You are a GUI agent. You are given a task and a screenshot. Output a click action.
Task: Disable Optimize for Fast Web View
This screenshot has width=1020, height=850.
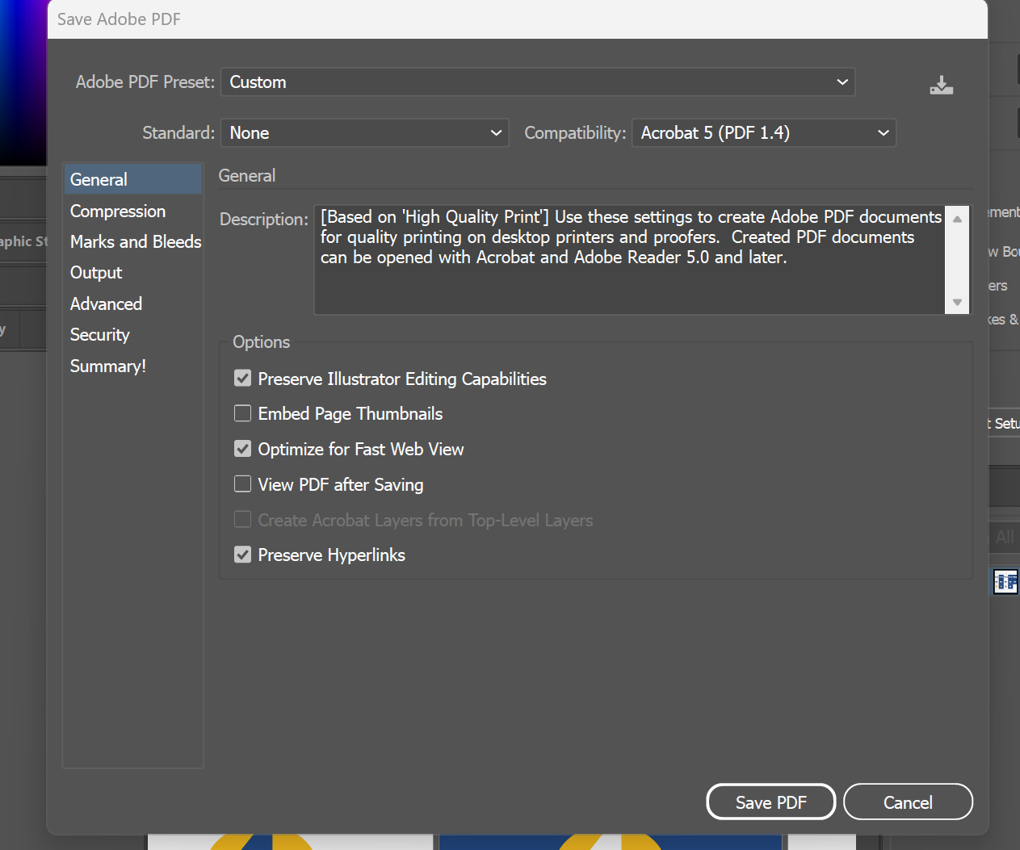tap(242, 448)
